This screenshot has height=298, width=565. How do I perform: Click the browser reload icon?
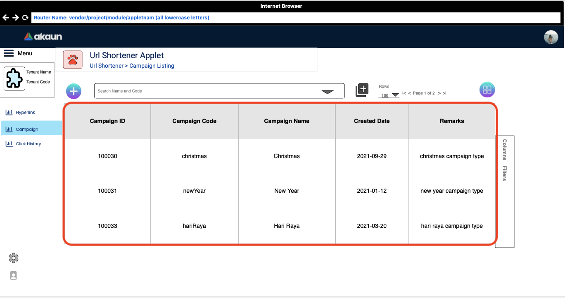tap(25, 18)
